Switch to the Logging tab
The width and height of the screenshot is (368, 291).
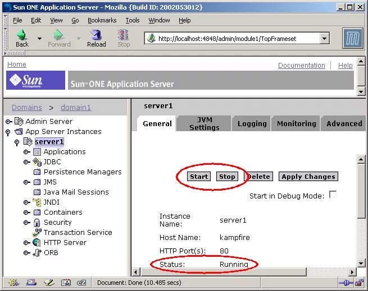coord(252,123)
